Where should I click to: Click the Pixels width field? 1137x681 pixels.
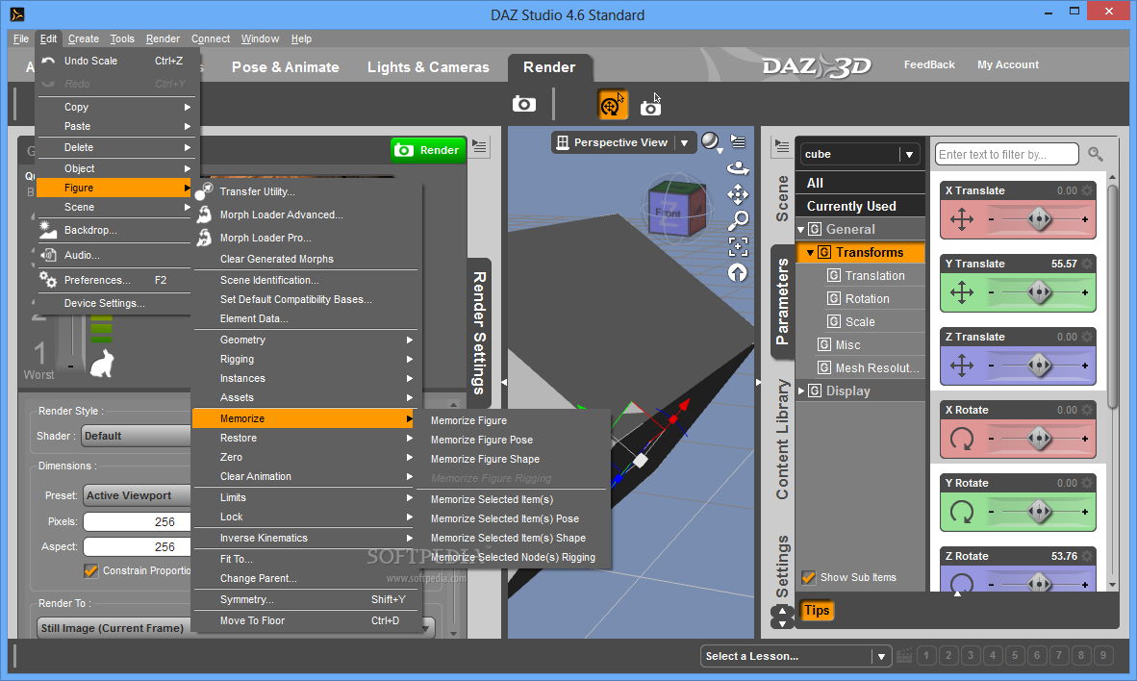coord(137,521)
